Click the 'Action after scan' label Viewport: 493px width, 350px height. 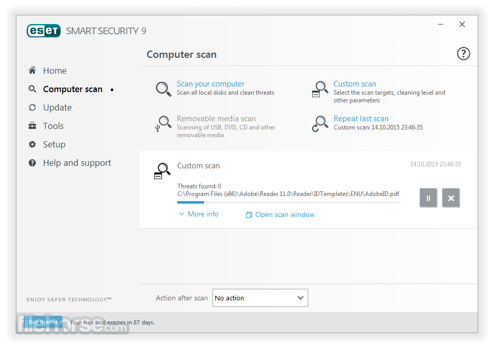(x=182, y=298)
